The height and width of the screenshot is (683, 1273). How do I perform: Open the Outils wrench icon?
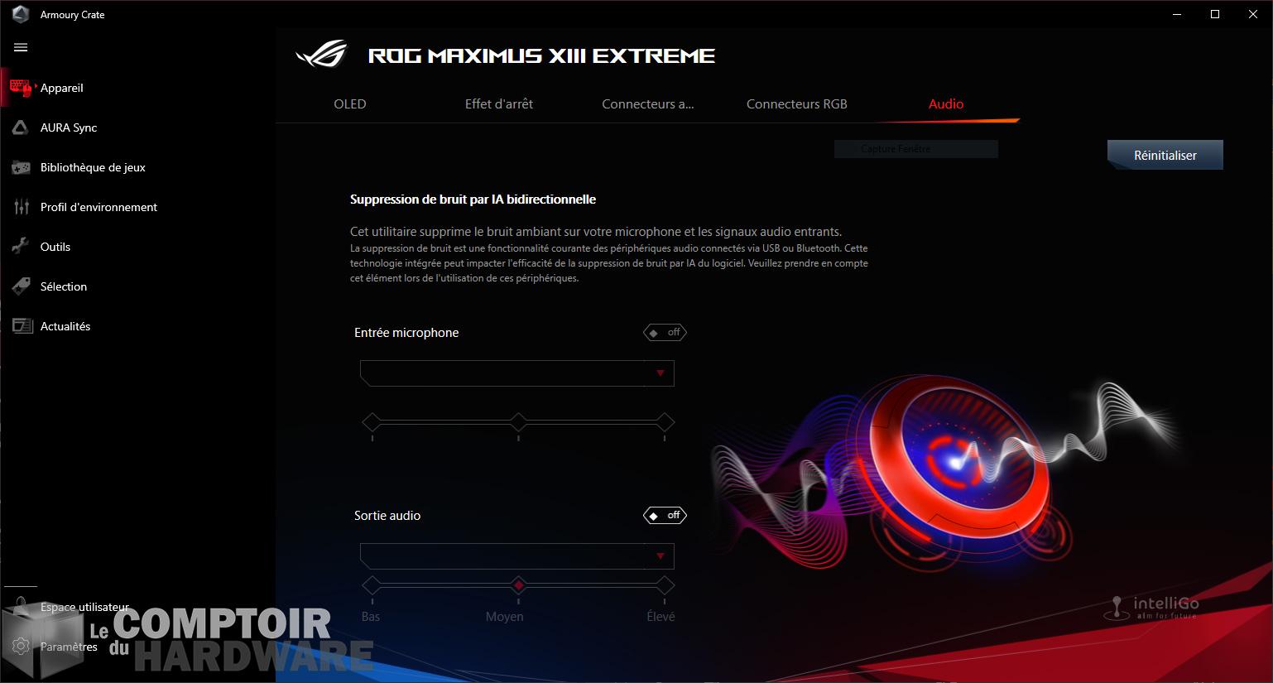21,247
